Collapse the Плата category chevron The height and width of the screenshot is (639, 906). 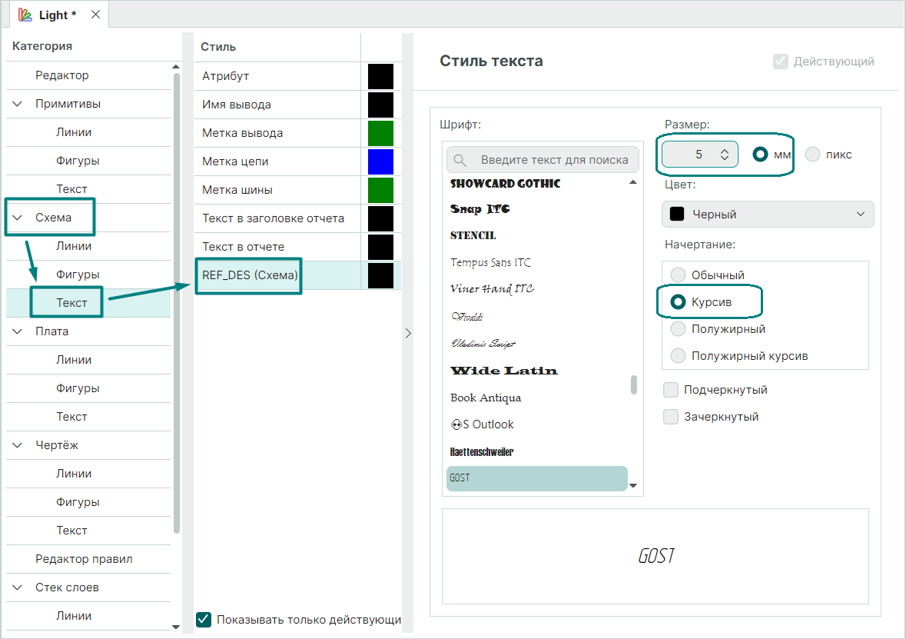[18, 331]
